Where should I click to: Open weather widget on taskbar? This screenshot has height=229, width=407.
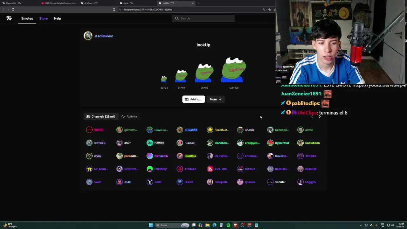coord(10,225)
